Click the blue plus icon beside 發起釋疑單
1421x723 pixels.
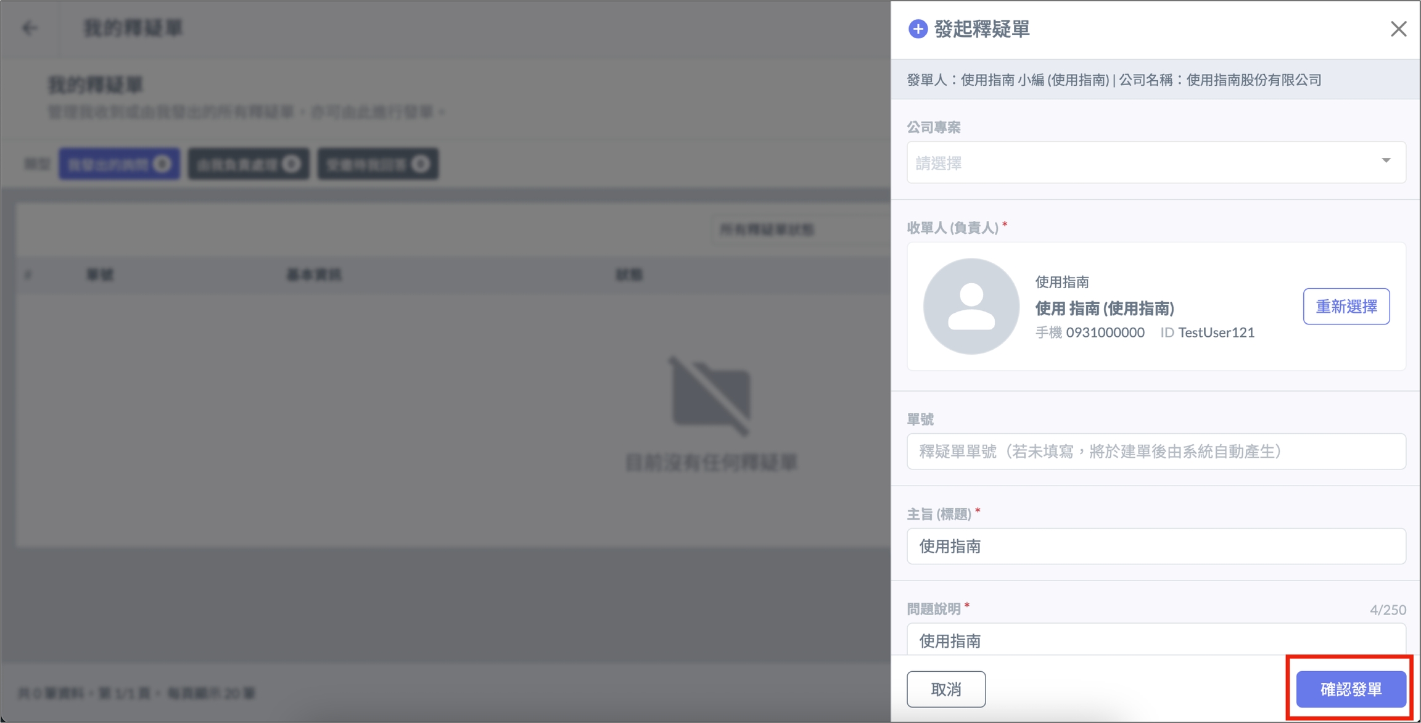pyautogui.click(x=918, y=29)
